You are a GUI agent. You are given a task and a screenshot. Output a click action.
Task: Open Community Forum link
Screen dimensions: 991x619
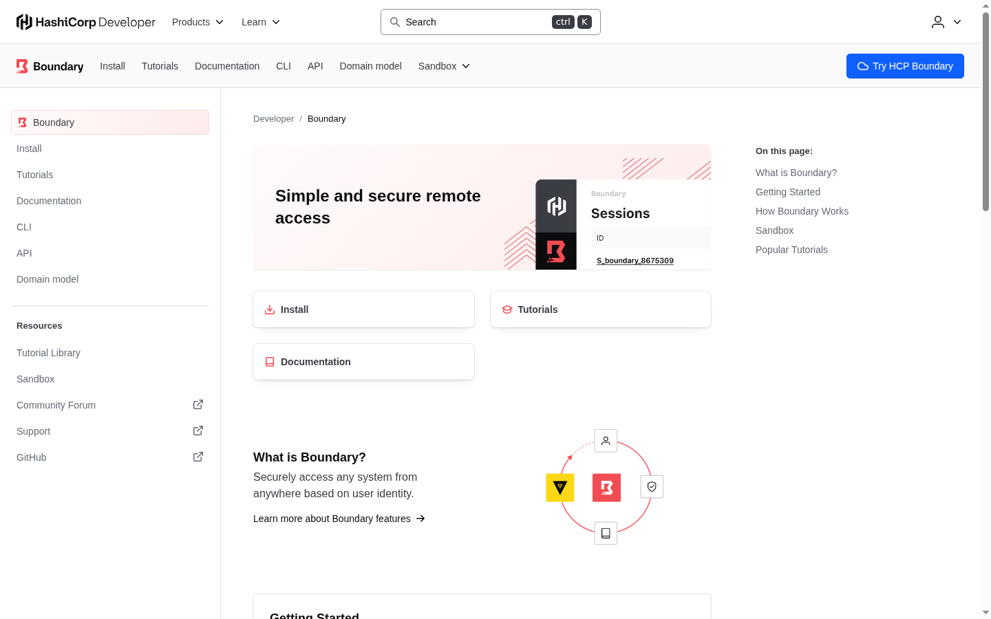pyautogui.click(x=110, y=405)
